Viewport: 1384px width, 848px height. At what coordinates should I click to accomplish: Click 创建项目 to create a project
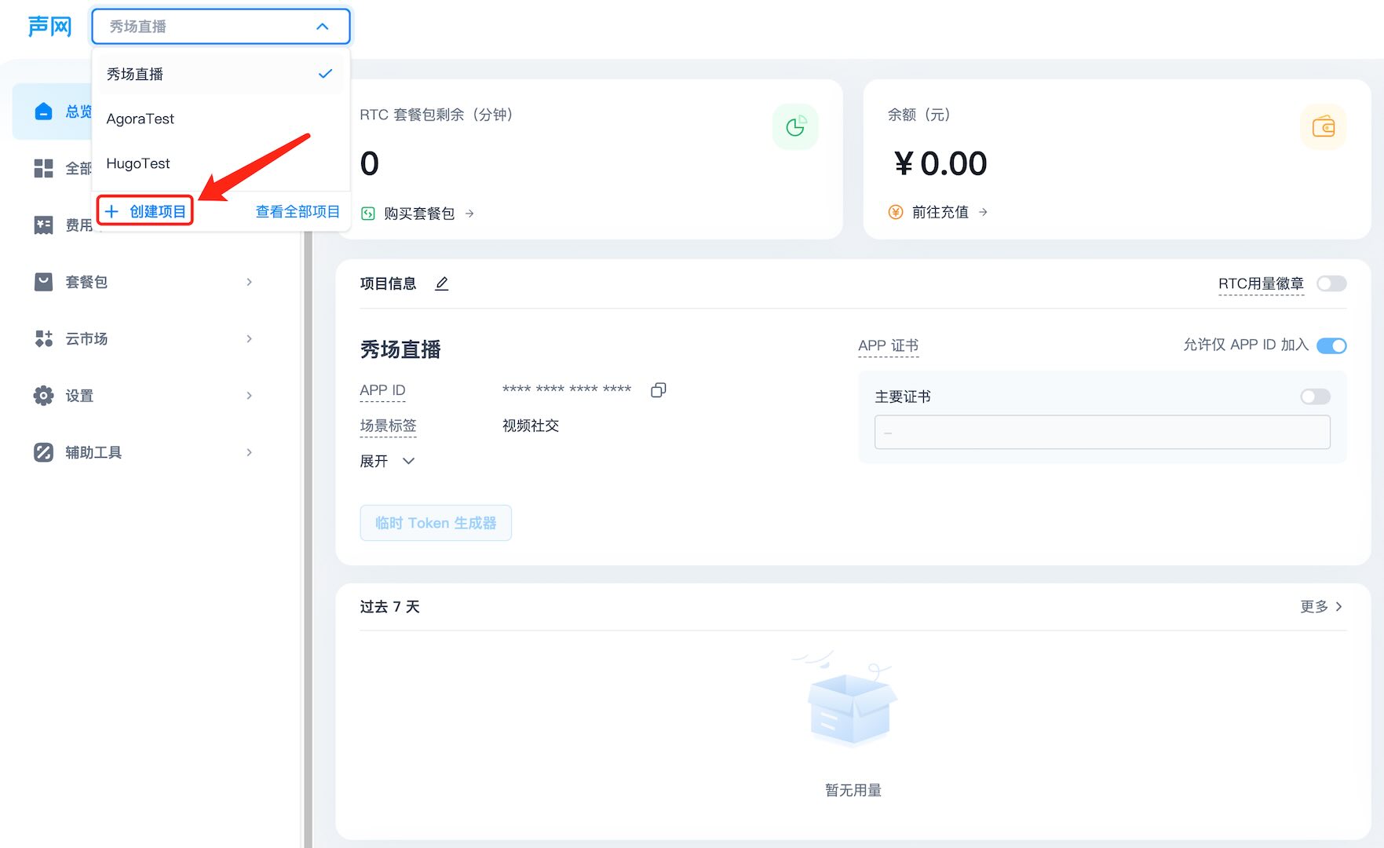[x=145, y=211]
